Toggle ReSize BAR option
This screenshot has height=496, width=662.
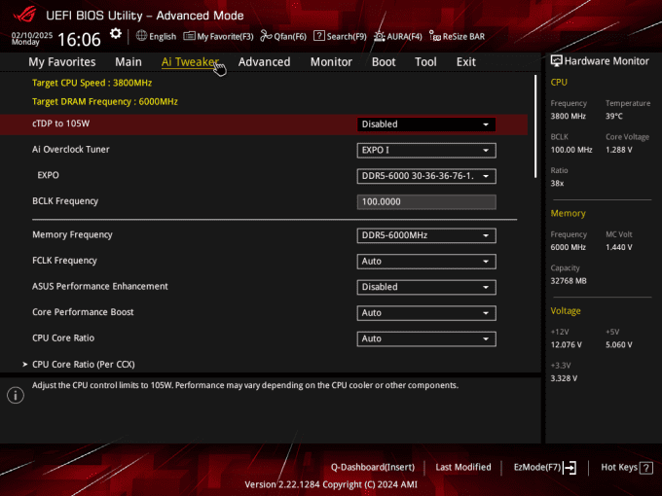(457, 36)
